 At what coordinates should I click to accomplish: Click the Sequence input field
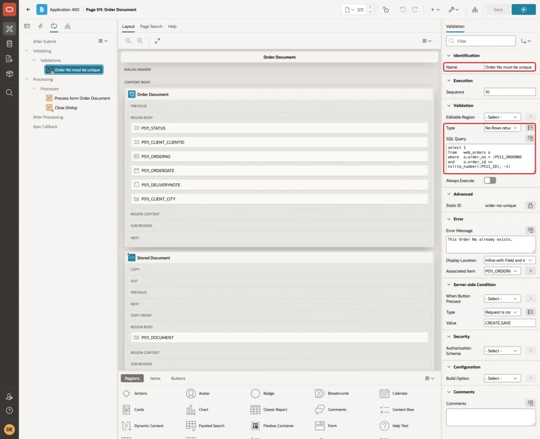click(510, 92)
